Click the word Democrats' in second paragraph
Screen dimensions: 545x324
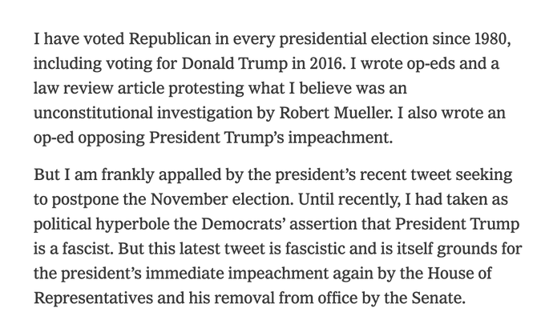pyautogui.click(x=243, y=224)
